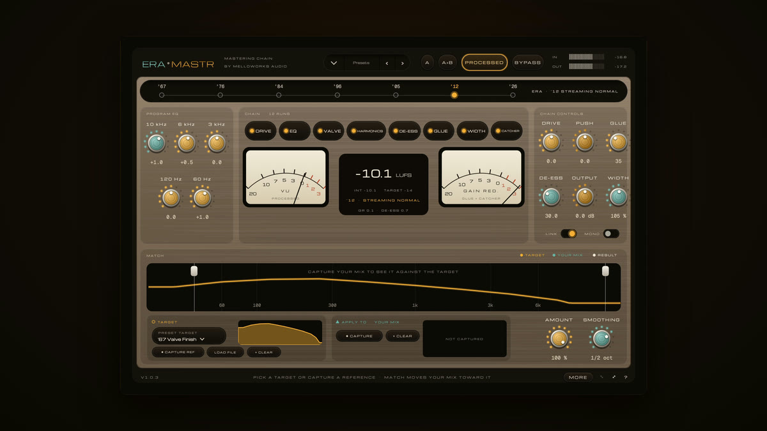Click the Your Mix legend marker
Image resolution: width=767 pixels, height=431 pixels.
554,255
